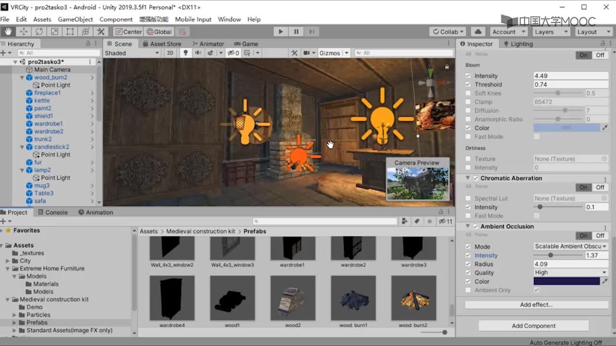Open the GameObject menu
This screenshot has height=346, width=616.
(x=76, y=19)
